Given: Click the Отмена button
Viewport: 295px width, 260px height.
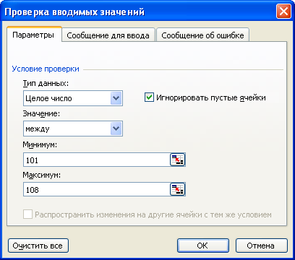Looking at the screenshot, I should pyautogui.click(x=262, y=246).
